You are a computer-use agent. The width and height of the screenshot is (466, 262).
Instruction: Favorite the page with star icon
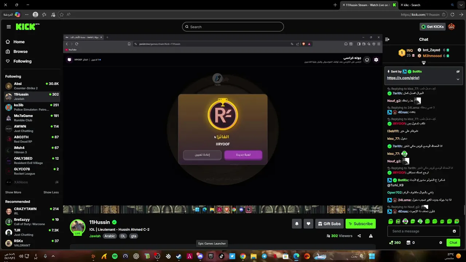(x=62, y=15)
